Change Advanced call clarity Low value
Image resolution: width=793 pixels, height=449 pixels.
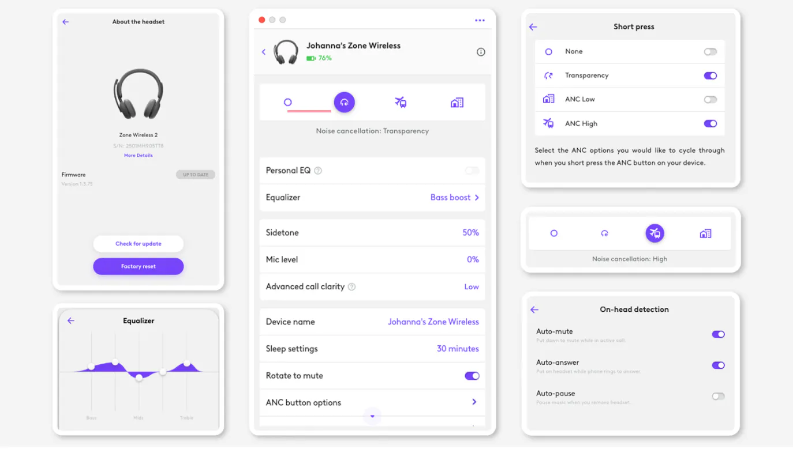pyautogui.click(x=472, y=286)
